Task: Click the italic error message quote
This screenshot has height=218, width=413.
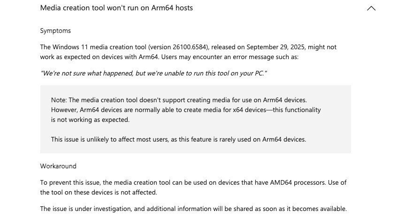Action: click(154, 74)
